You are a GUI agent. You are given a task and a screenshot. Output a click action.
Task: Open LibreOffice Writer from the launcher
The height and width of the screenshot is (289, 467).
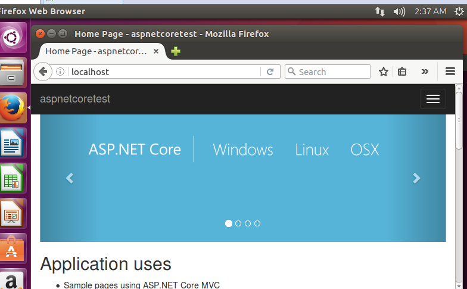[x=13, y=143]
